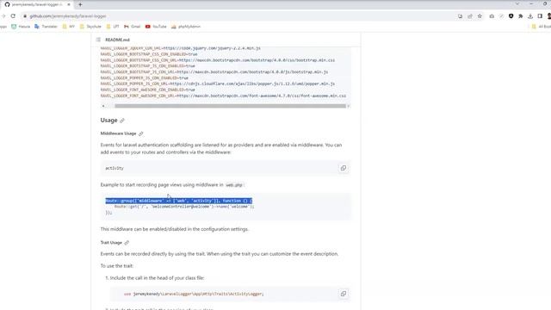Copy the 'activity' code snippet

click(344, 168)
